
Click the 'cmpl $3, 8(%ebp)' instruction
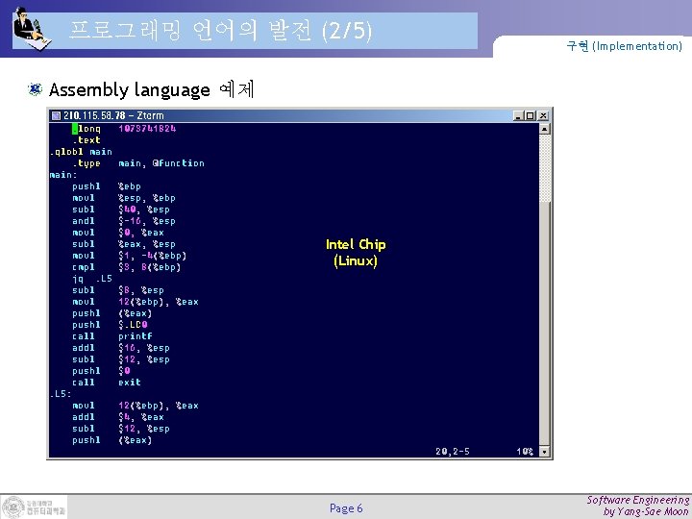(x=127, y=267)
